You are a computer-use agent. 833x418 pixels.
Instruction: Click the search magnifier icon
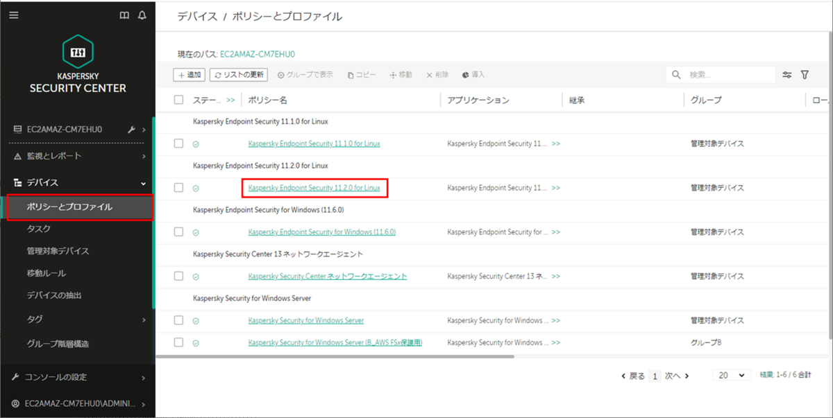click(676, 75)
